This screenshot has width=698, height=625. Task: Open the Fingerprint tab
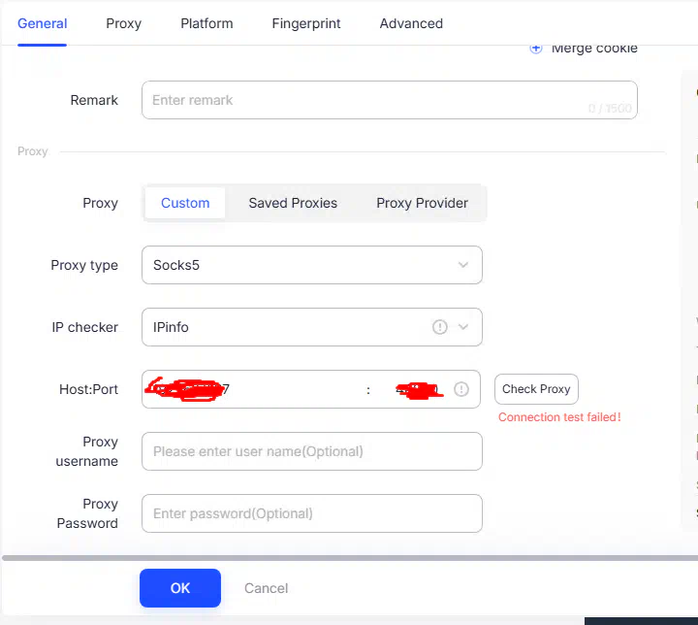[x=306, y=23]
